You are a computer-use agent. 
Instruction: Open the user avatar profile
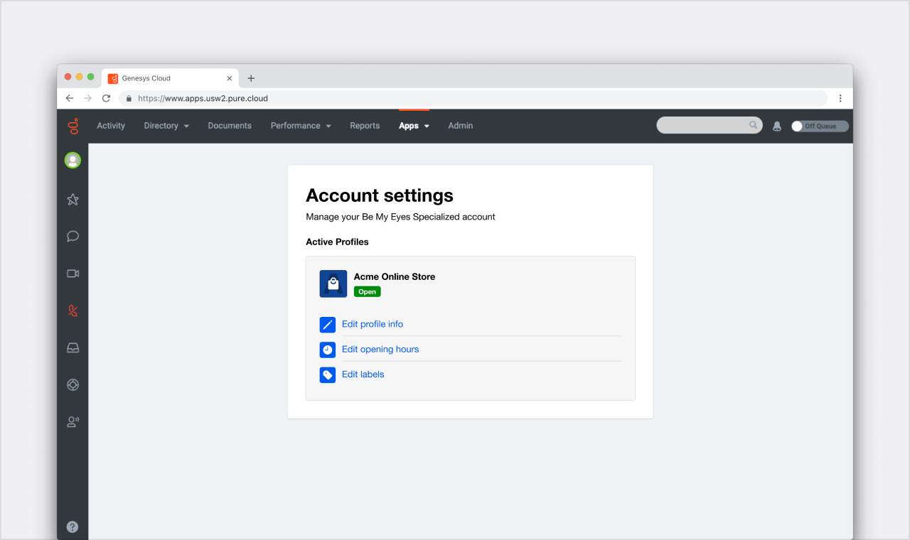(x=73, y=160)
